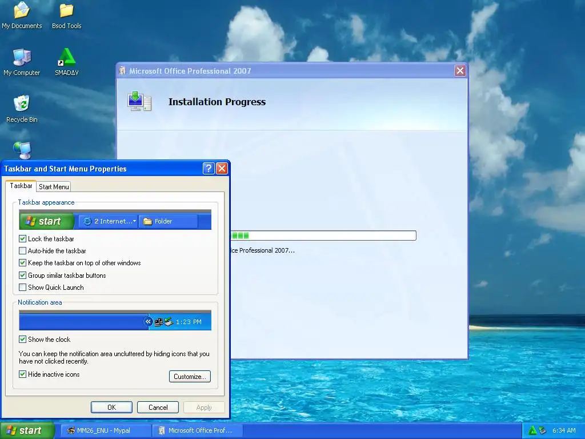
Task: Click the MM26_ENU - Mypal taskbar button
Action: [x=106, y=430]
